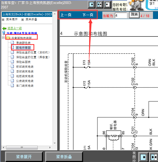
Task: Open 前部线束走线 tree item
Action: [x=25, y=67]
